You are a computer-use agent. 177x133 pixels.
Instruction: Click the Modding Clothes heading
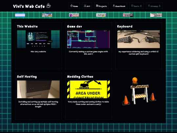click(x=80, y=77)
